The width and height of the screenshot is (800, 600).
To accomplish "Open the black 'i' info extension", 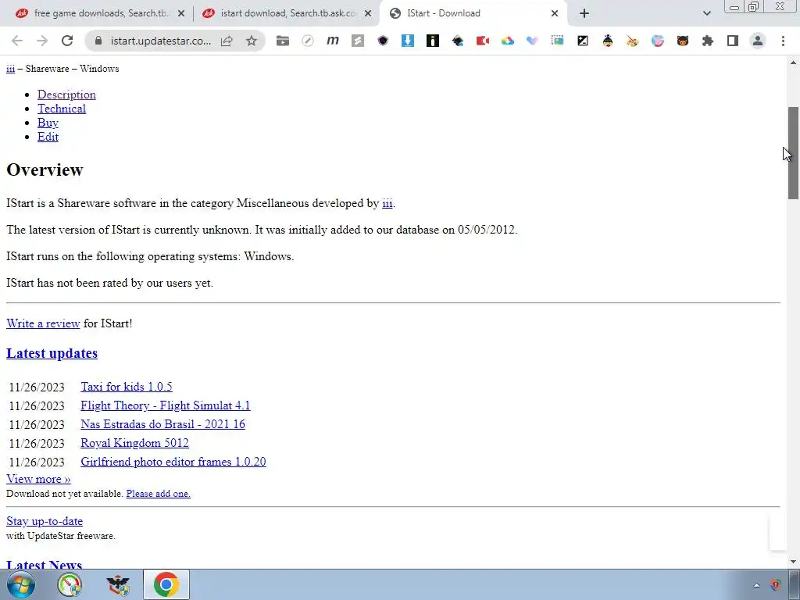I will (433, 41).
